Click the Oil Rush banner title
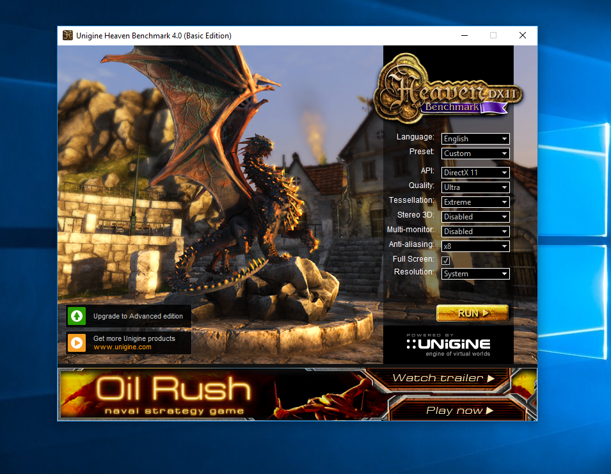Screen dimensions: 611x474 173,389
